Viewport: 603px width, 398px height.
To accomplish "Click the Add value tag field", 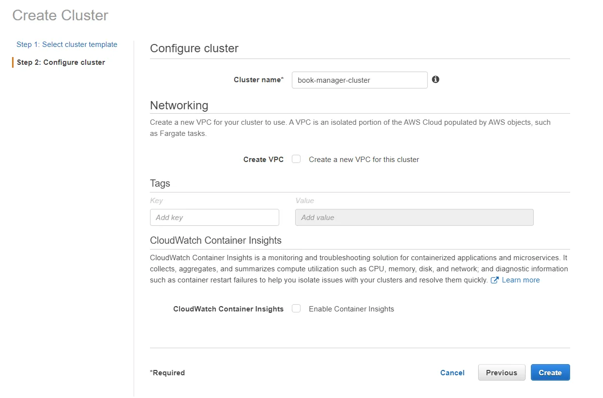I will pyautogui.click(x=414, y=217).
